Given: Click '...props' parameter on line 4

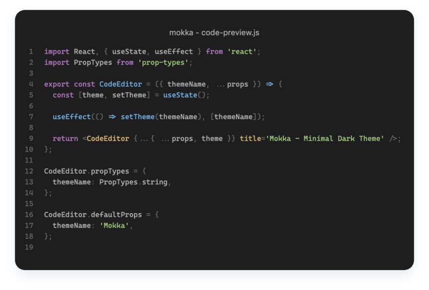Looking at the screenshot, I should coord(232,84).
